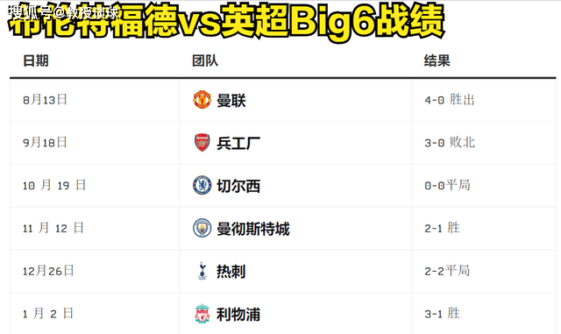Open the 曼彻斯特城 team name link

click(x=253, y=229)
